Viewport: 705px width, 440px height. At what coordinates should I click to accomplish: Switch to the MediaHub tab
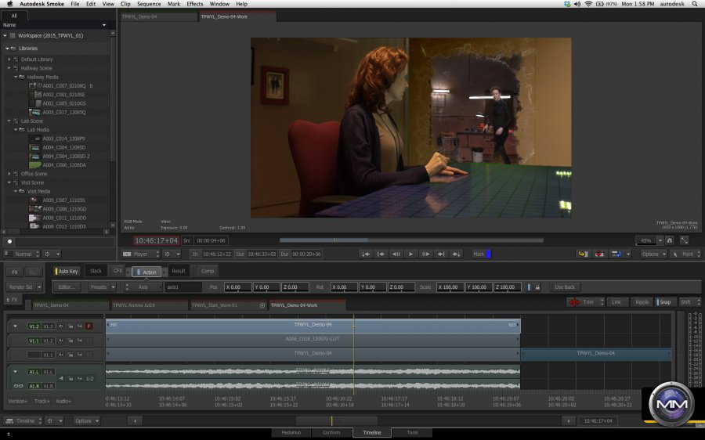click(x=291, y=432)
